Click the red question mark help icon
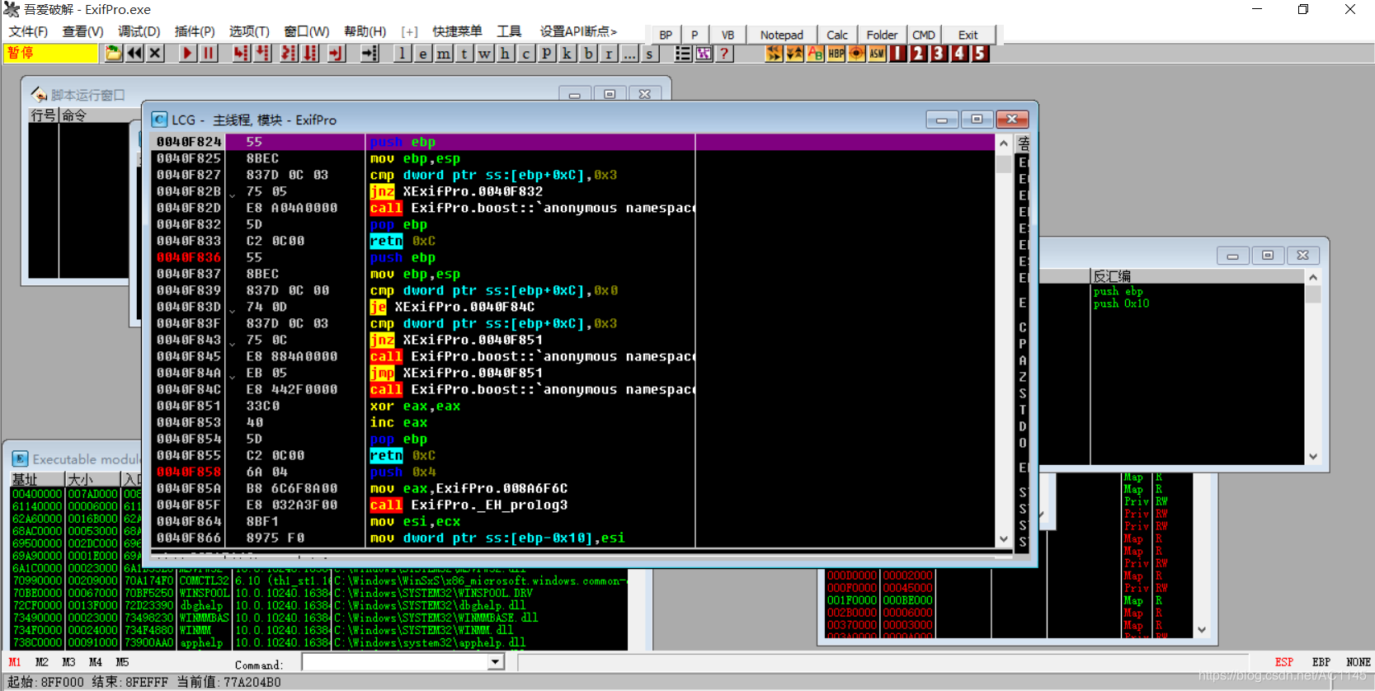 pos(724,54)
